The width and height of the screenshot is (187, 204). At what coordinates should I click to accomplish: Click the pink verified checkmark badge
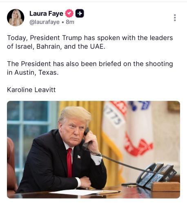[69, 13]
